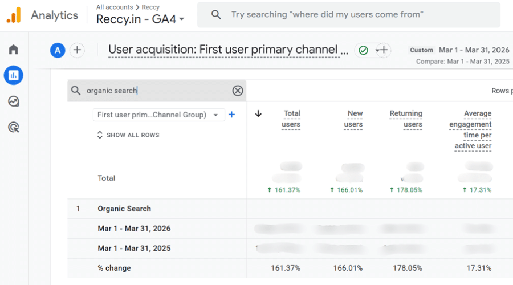This screenshot has height=285, width=513.
Task: Open the Home section in sidebar
Action: click(14, 50)
